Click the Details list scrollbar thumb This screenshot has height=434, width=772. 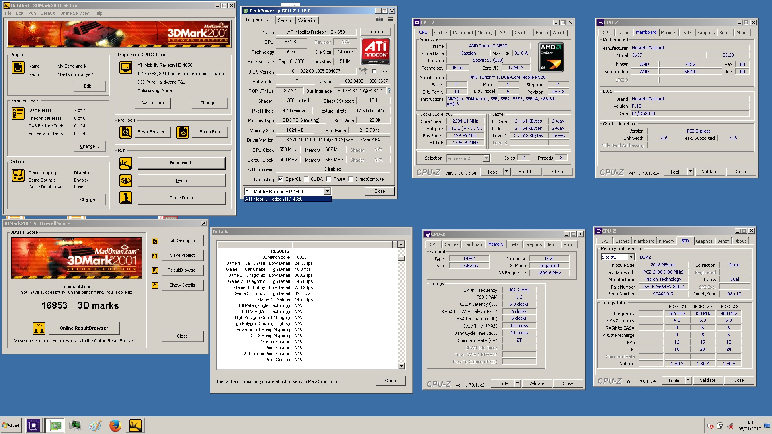[401, 258]
